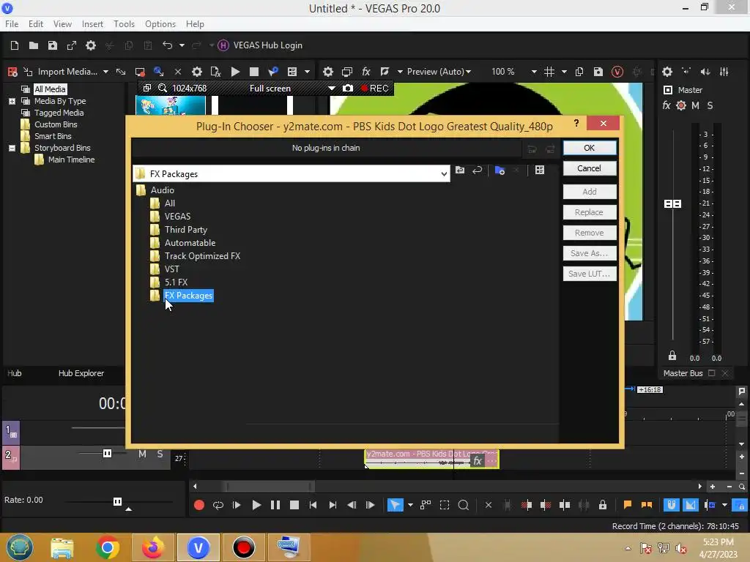750x562 pixels.
Task: Select 5.1 FX folder
Action: pyautogui.click(x=176, y=282)
